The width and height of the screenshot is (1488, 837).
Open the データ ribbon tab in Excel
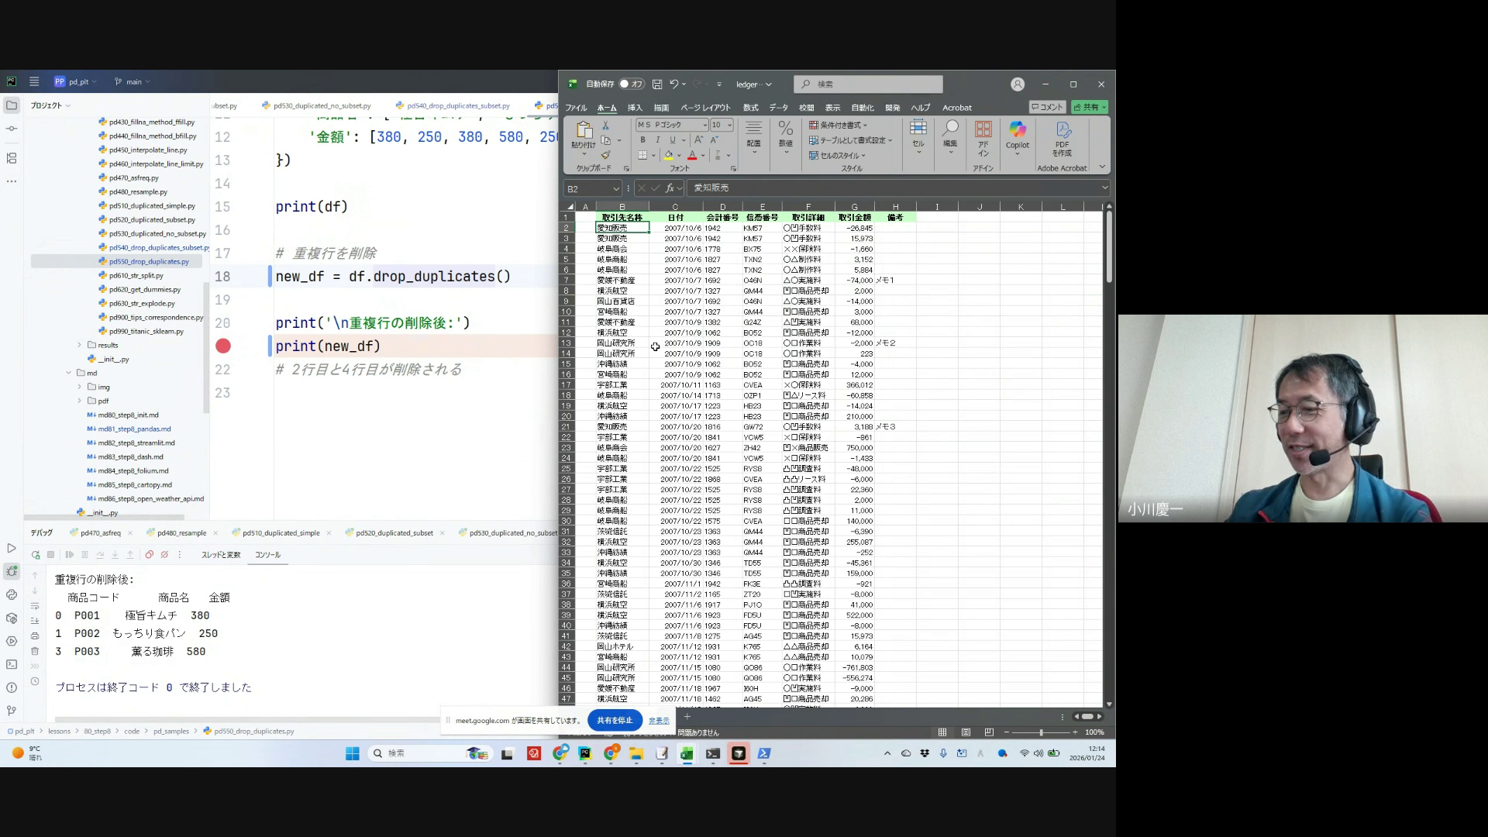tap(778, 108)
